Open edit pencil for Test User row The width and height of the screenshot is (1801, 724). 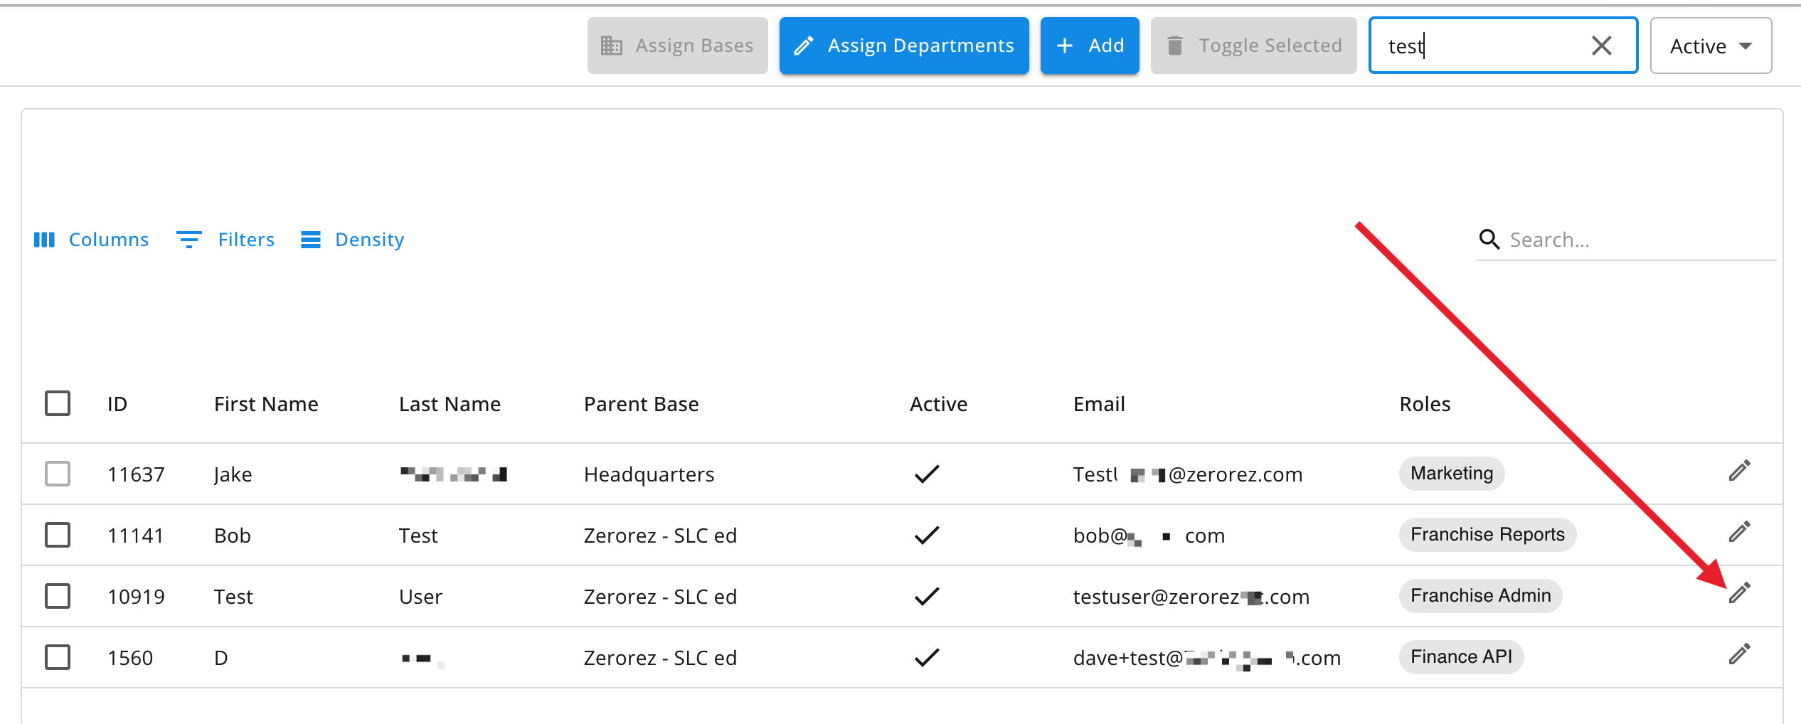tap(1739, 593)
